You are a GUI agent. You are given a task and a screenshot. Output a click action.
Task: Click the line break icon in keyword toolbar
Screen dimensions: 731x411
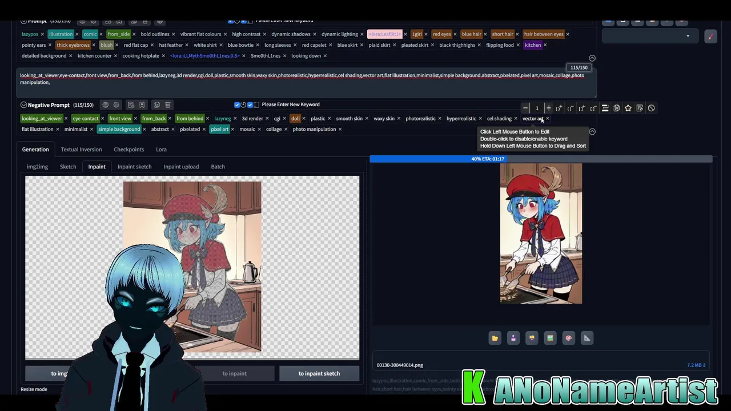point(605,108)
